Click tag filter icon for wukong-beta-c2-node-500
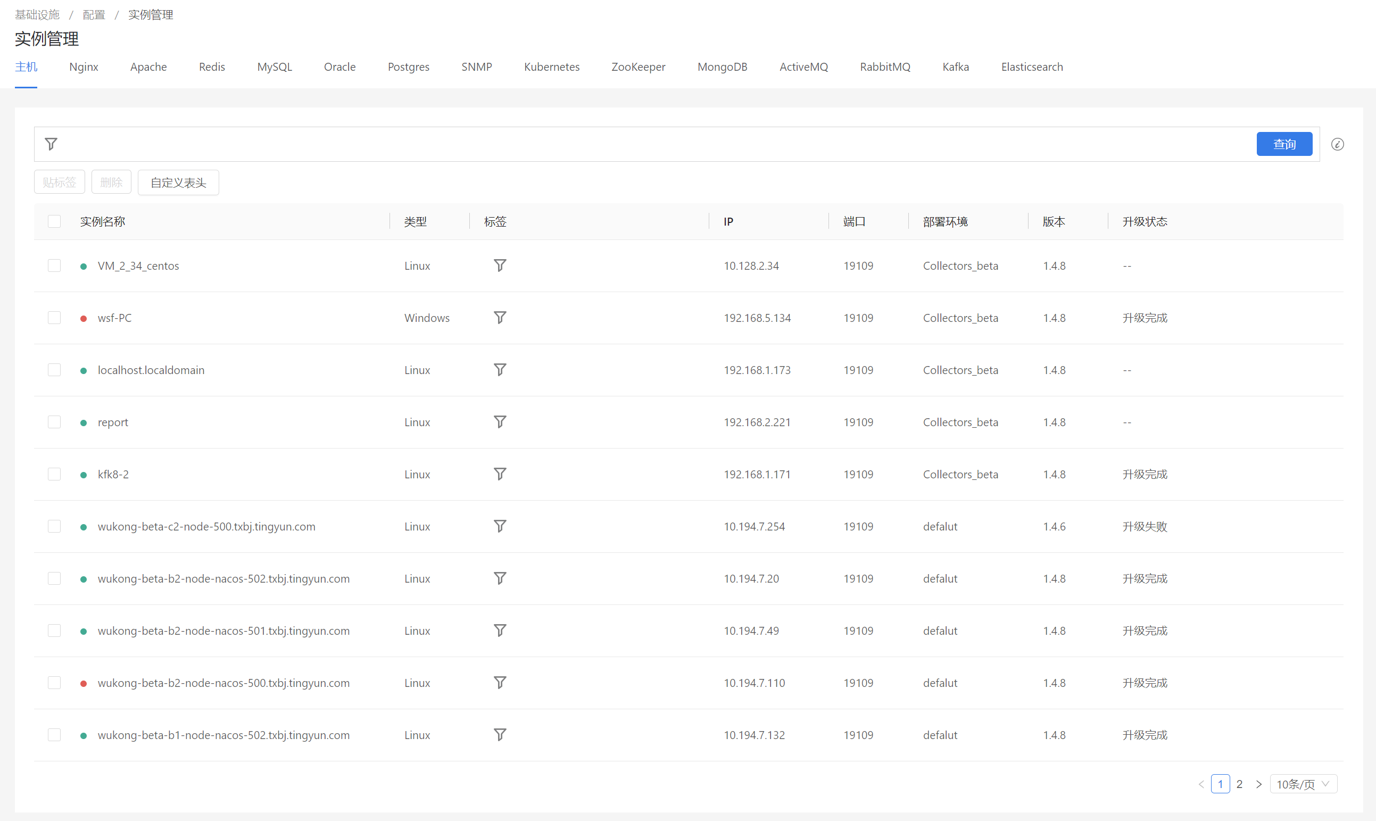Image resolution: width=1376 pixels, height=821 pixels. coord(500,526)
